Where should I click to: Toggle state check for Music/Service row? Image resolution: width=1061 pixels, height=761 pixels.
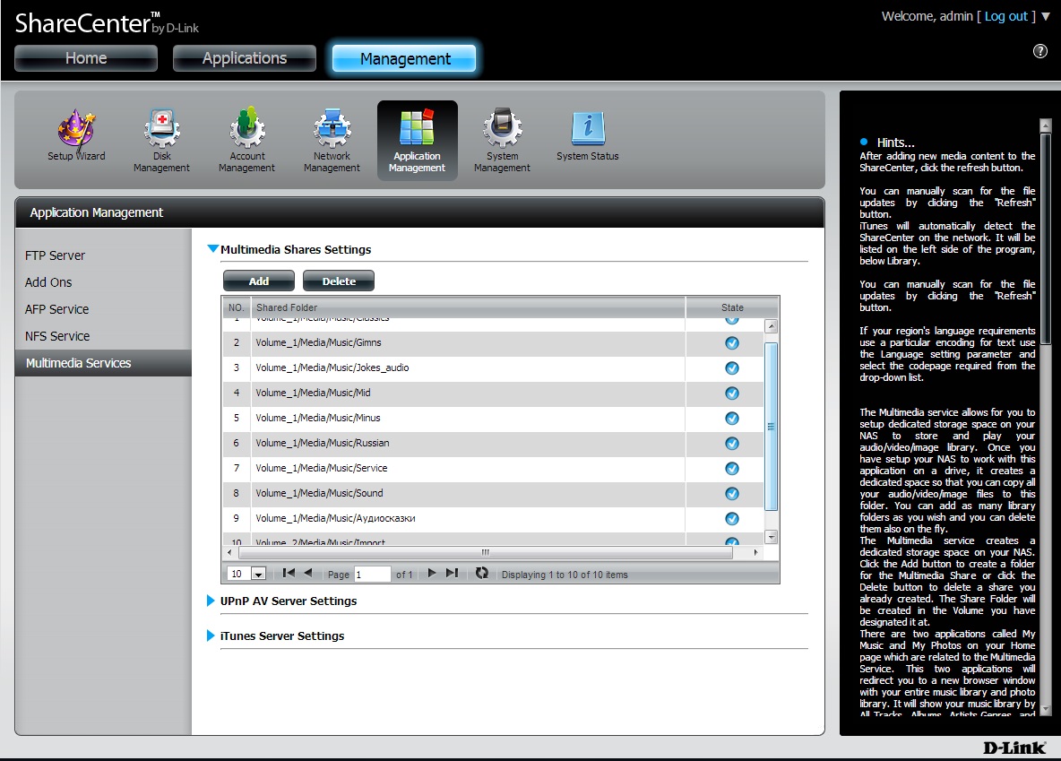[731, 469]
